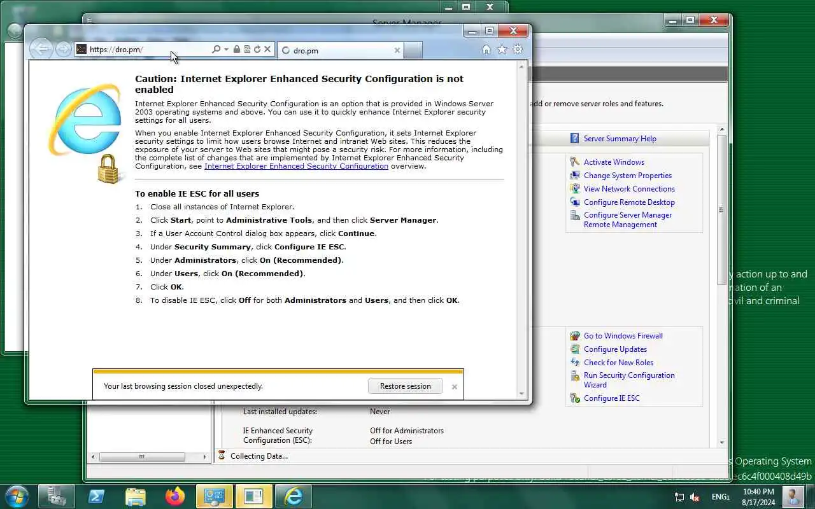Screen dimensions: 815x509
Task: Click Change System Properties link
Action: coord(628,176)
